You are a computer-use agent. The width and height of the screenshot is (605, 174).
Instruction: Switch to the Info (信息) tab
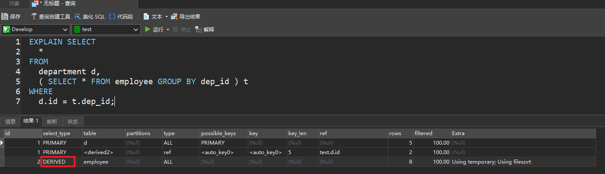[x=10, y=122]
